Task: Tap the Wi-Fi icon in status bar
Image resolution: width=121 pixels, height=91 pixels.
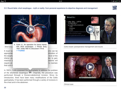Action: pyautogui.click(x=5, y=1)
